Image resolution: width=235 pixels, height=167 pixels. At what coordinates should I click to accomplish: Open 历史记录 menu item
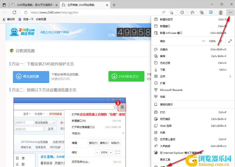(x=193, y=63)
